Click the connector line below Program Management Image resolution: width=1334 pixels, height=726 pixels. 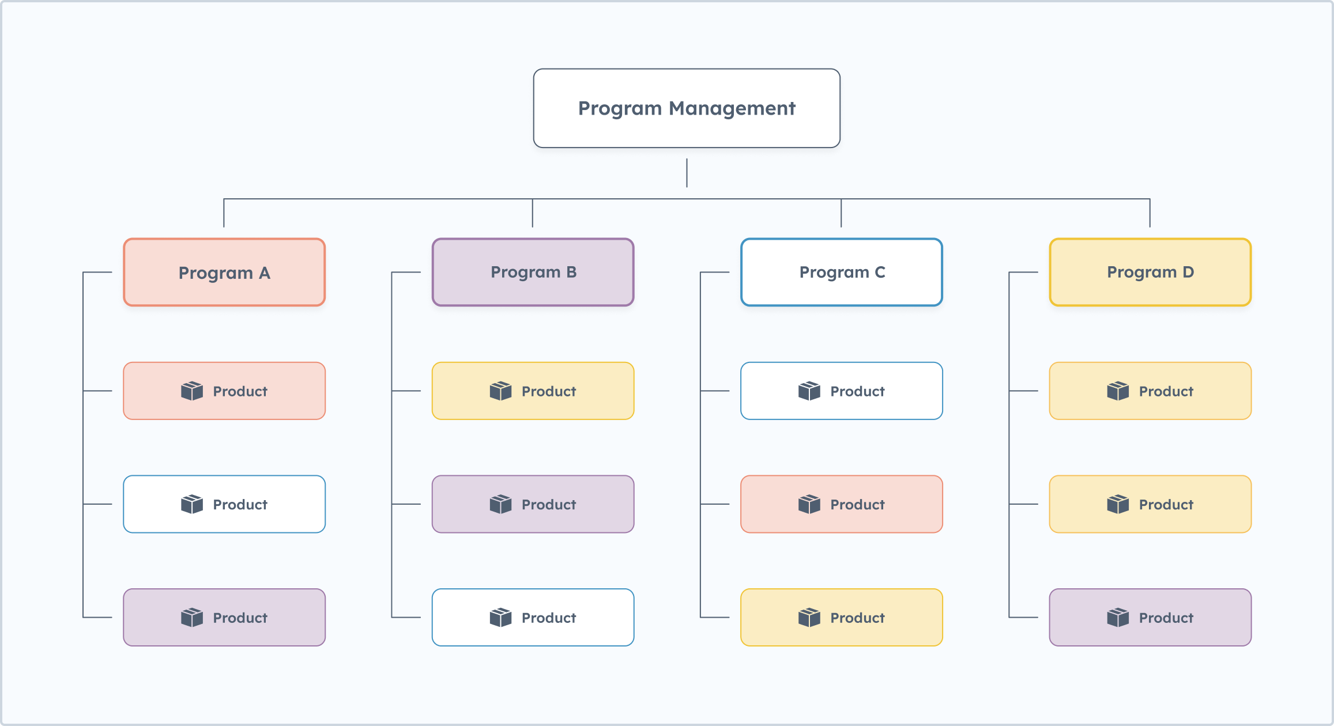[x=687, y=173]
